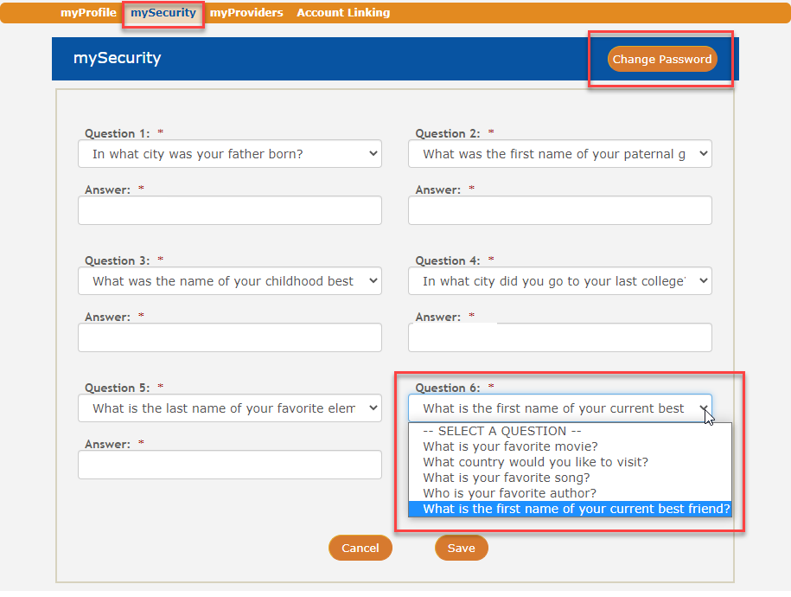791x597 pixels.
Task: Open the Question 4 dropdown
Action: coord(560,281)
